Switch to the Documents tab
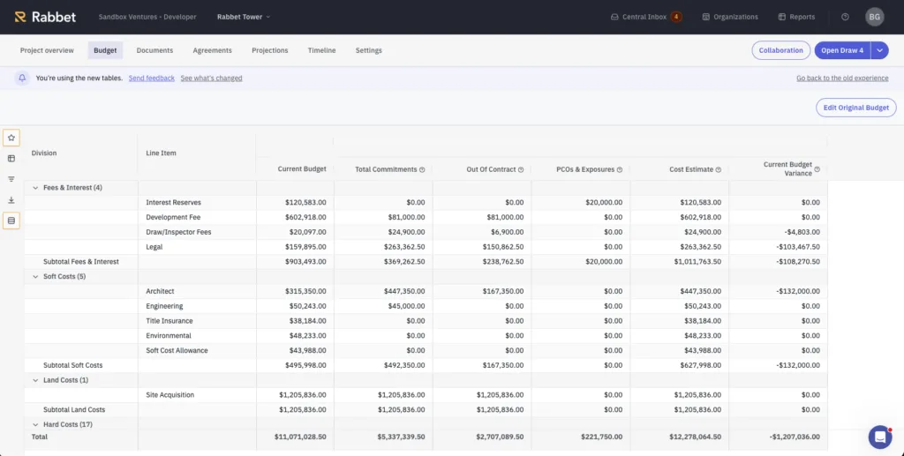The image size is (904, 456). (154, 50)
